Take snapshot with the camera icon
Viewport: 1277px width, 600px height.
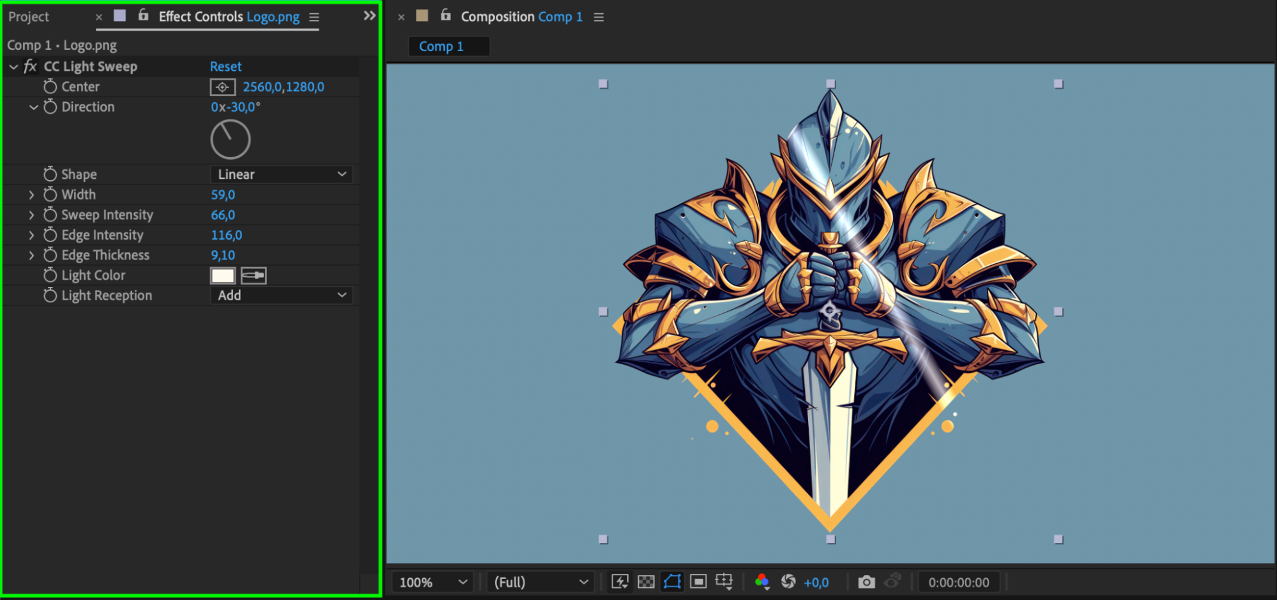click(x=866, y=582)
